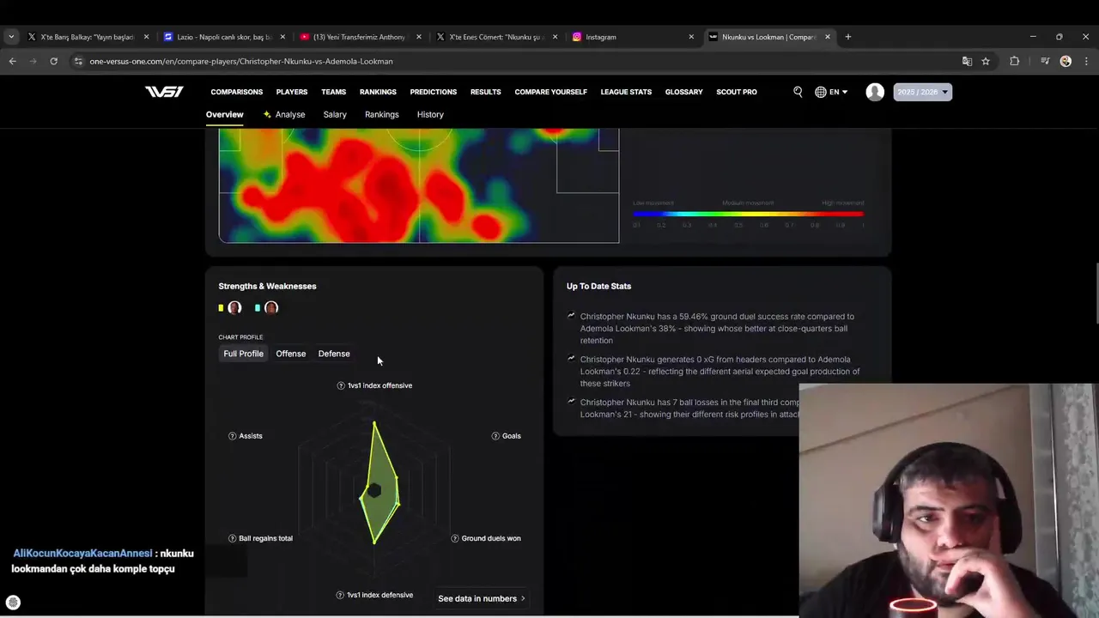Switch to Barış Balkay X tab
Viewport: 1099px width, 618px height.
pos(88,37)
